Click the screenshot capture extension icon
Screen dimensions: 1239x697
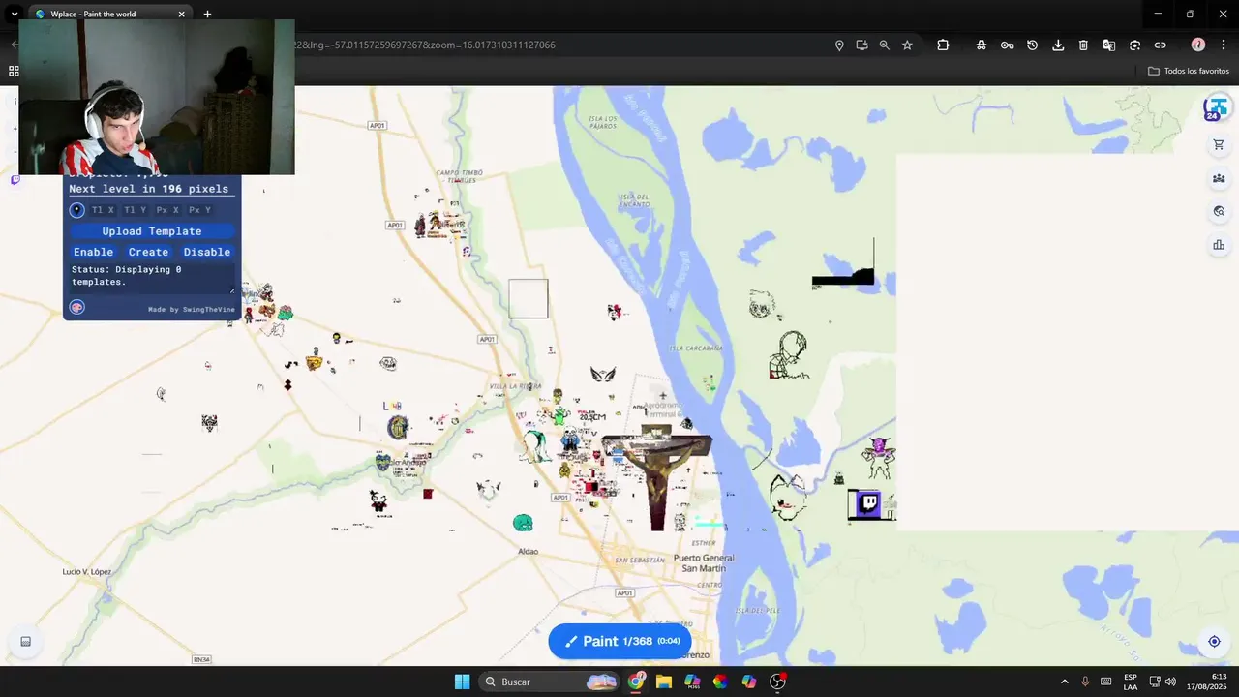coord(1134,45)
